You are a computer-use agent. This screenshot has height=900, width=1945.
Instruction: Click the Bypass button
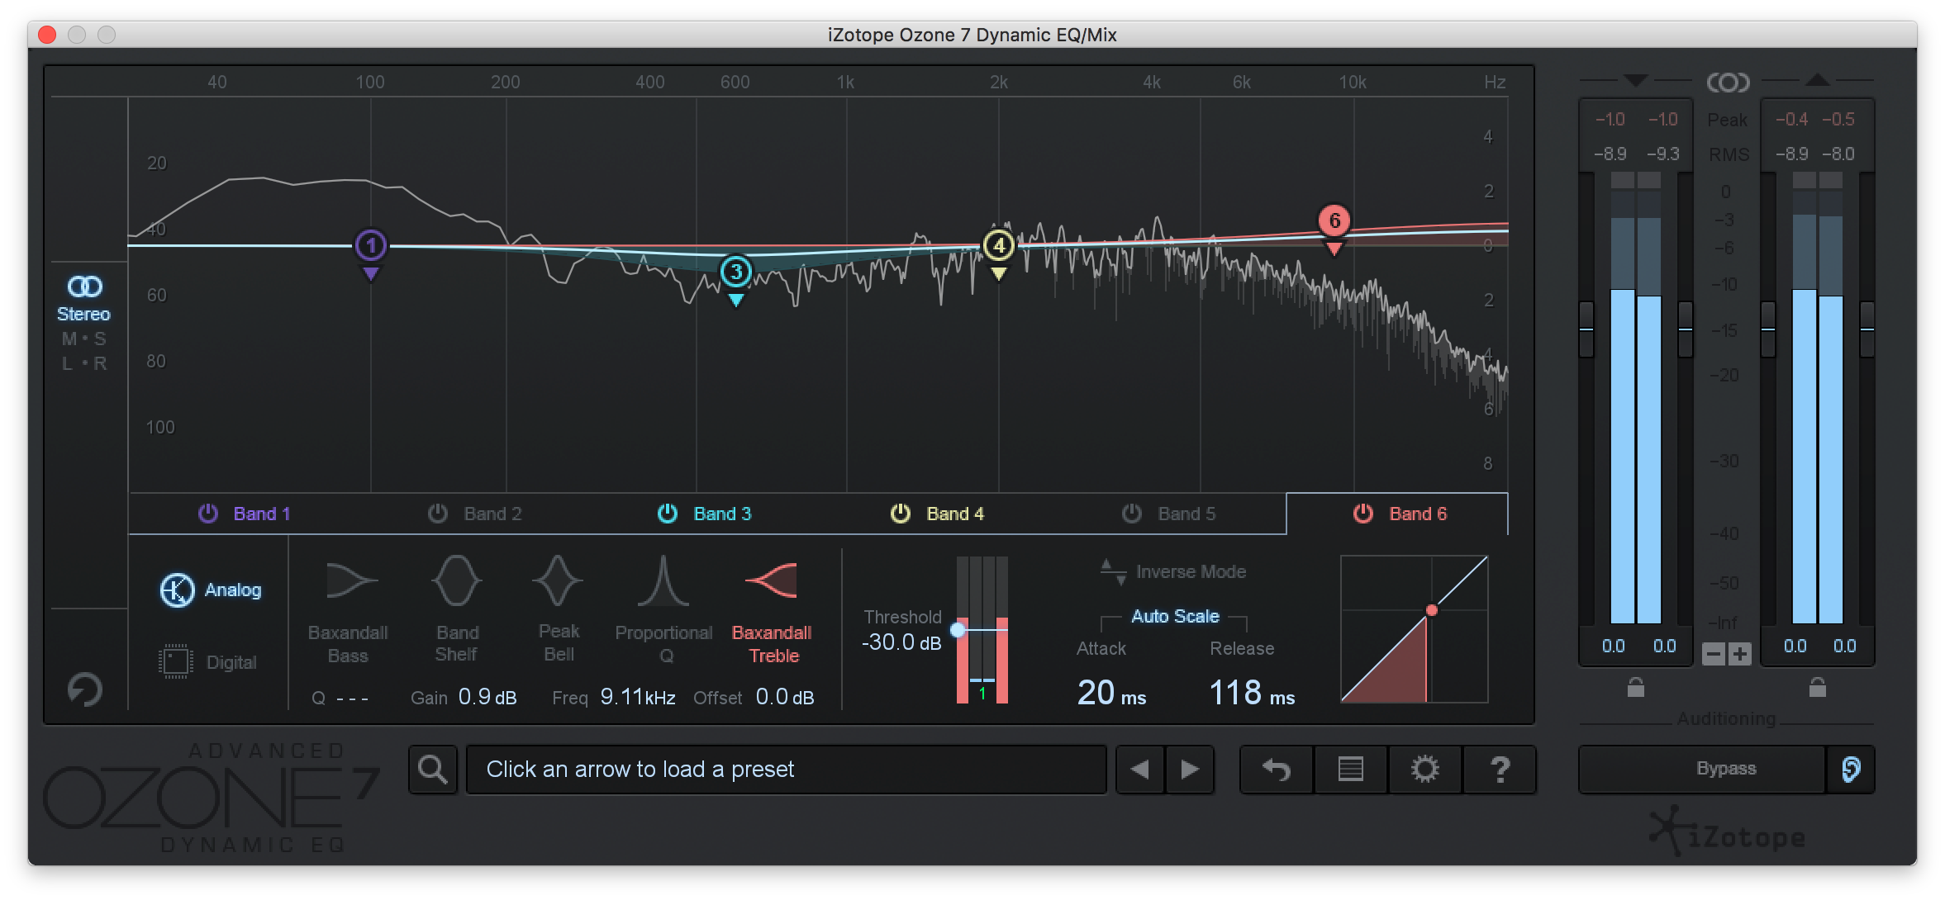click(1726, 768)
